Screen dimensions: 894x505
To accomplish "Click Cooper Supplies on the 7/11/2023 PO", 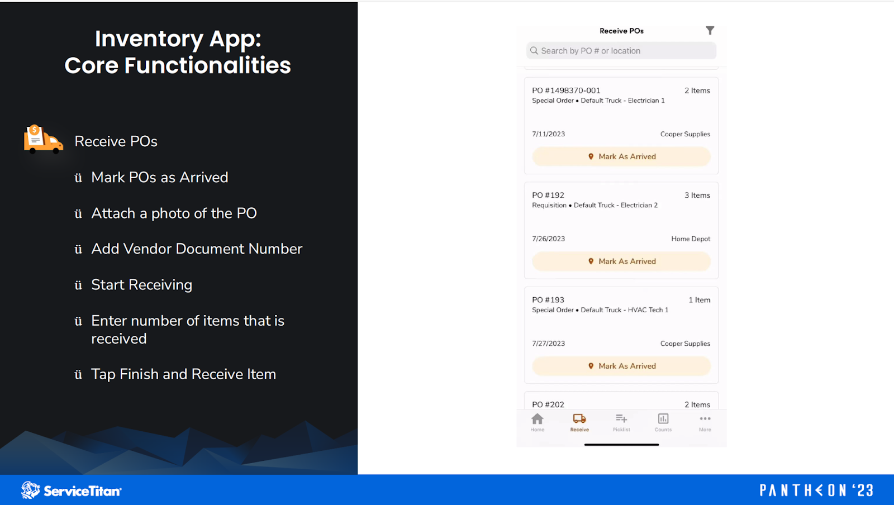I will 685,134.
